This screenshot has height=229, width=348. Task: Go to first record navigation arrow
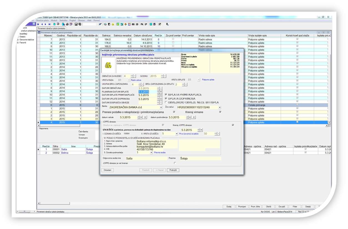click(38, 24)
